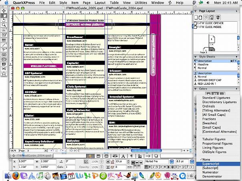Viewport: 242px width, 181px height.
Task: Toggle Plain type style button
Action: (x=146, y=167)
